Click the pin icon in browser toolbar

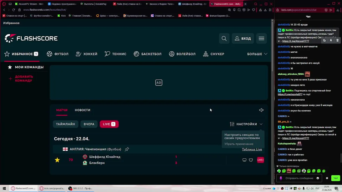click(234, 10)
